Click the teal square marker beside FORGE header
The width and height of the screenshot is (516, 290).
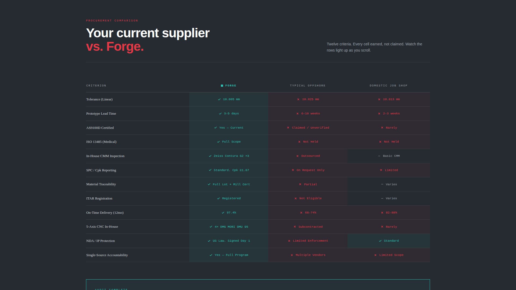pos(222,86)
